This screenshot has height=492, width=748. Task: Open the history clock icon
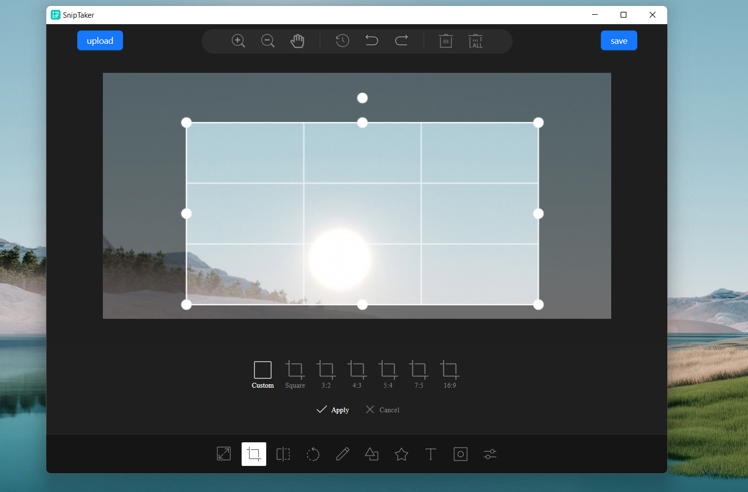coord(343,40)
